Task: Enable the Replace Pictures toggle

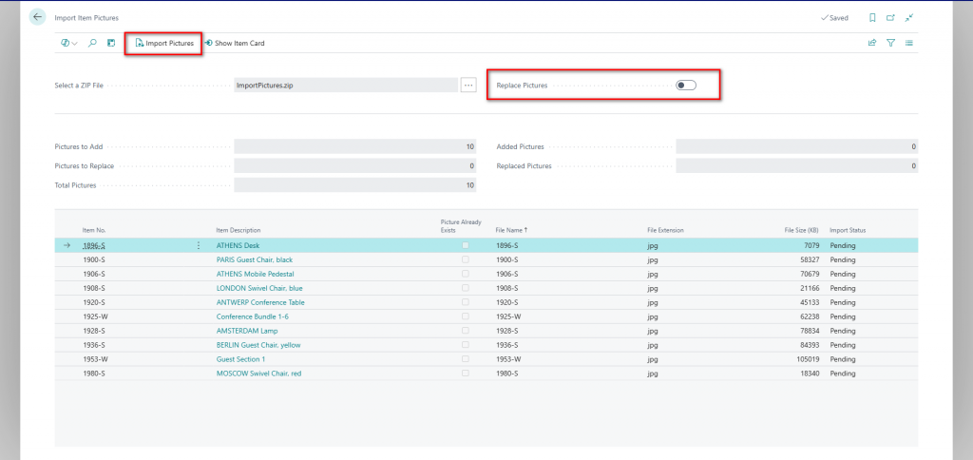Action: point(686,86)
